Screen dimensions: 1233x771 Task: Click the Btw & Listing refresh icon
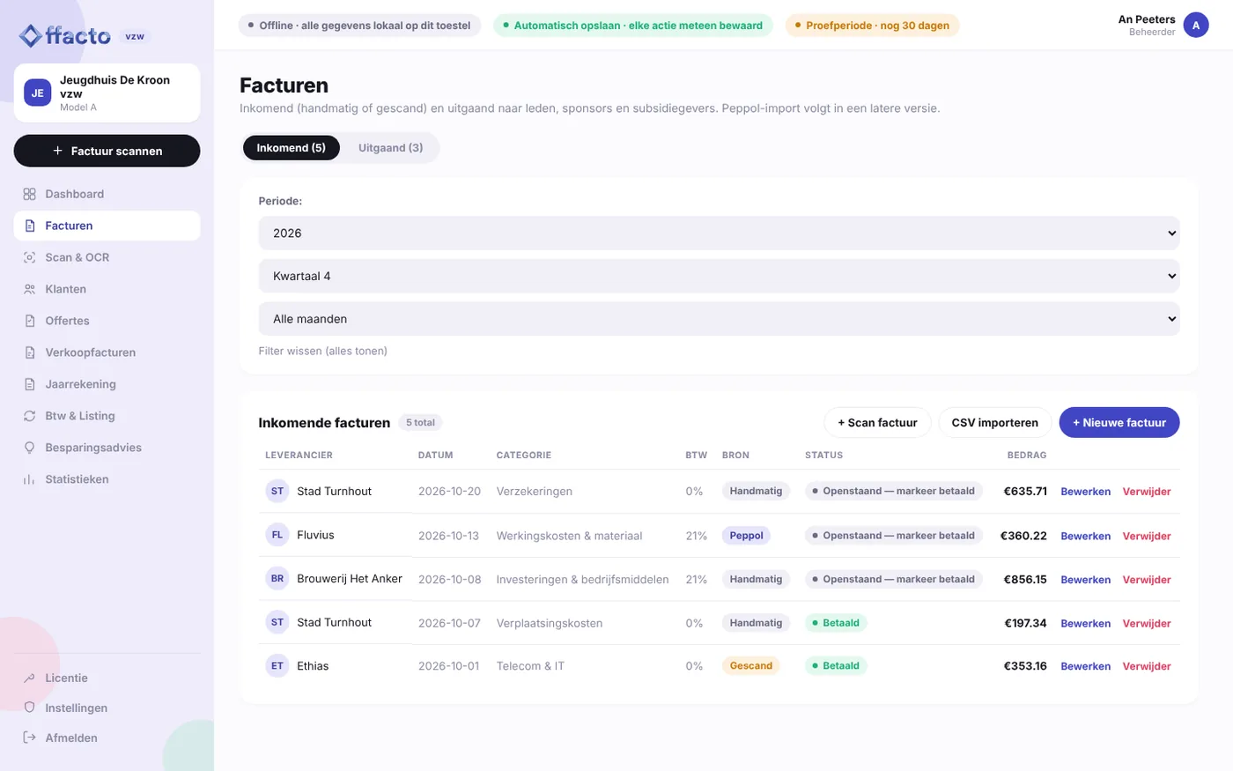[x=29, y=416]
